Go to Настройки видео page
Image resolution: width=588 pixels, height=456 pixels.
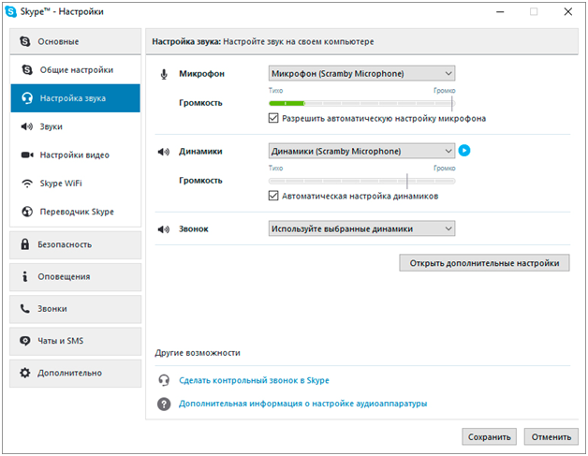click(76, 154)
